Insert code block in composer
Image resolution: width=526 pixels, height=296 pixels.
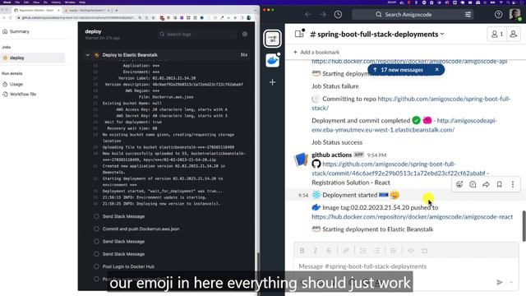click(424, 251)
